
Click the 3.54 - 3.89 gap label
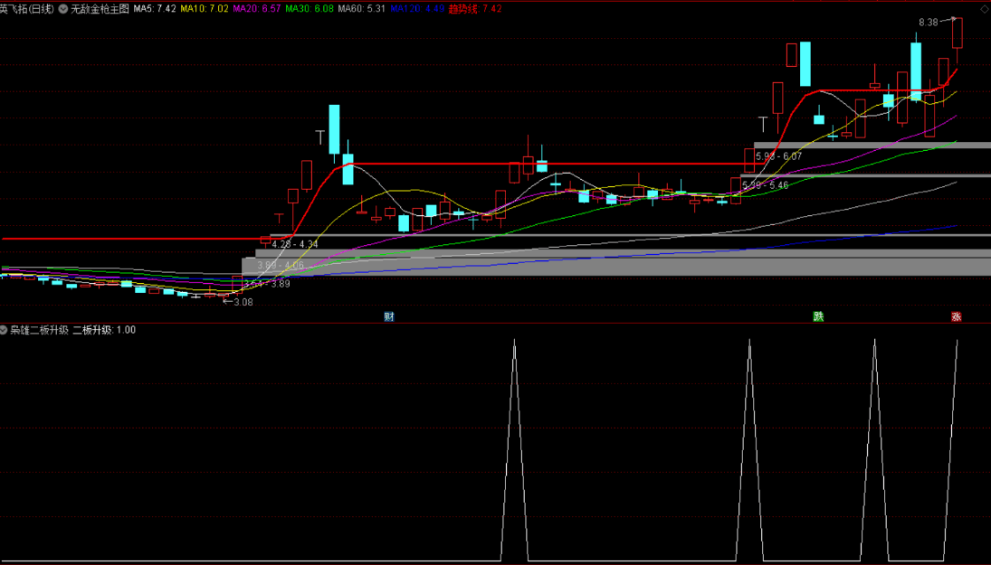[x=267, y=284]
